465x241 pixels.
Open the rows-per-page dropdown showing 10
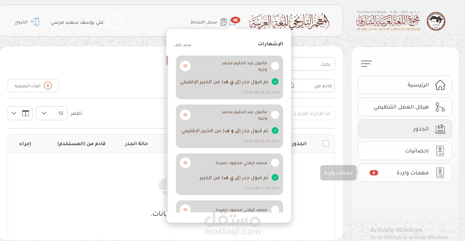click(x=52, y=113)
